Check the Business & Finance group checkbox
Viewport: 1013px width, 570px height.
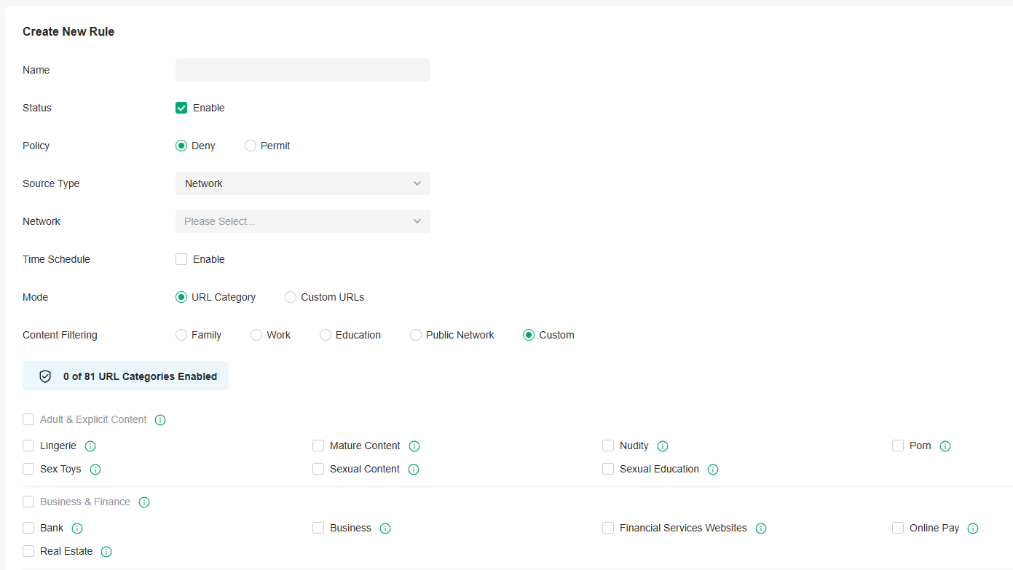coord(28,502)
